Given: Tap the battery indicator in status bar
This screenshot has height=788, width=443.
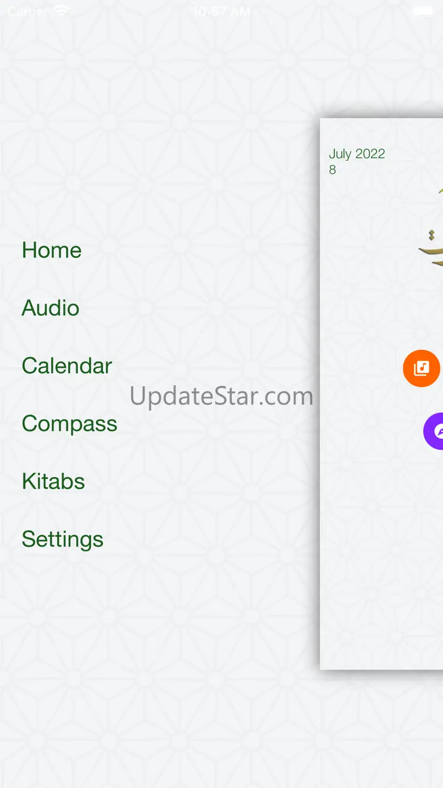Looking at the screenshot, I should tap(423, 11).
